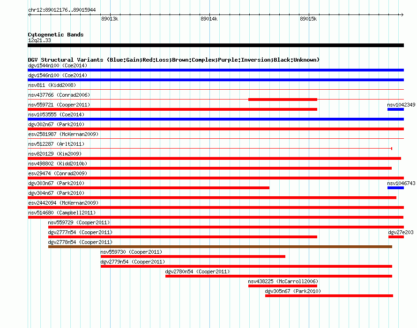Click the red bar under dgv2780n54
Viewport: 417px width, 328px height.
(x=279, y=276)
